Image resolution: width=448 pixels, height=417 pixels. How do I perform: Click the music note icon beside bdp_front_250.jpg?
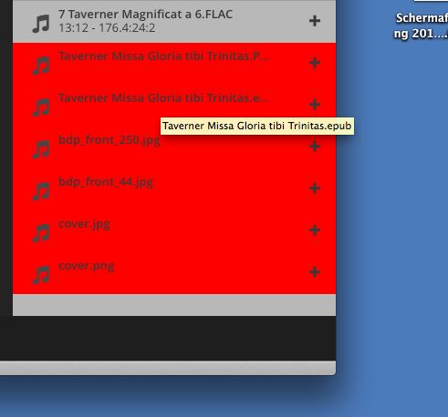41,149
